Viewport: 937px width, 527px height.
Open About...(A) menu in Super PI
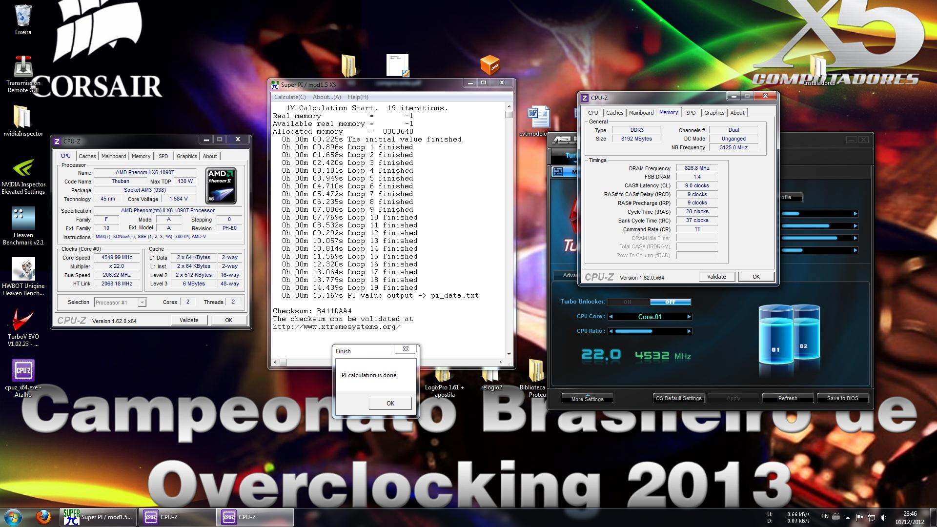tap(326, 97)
